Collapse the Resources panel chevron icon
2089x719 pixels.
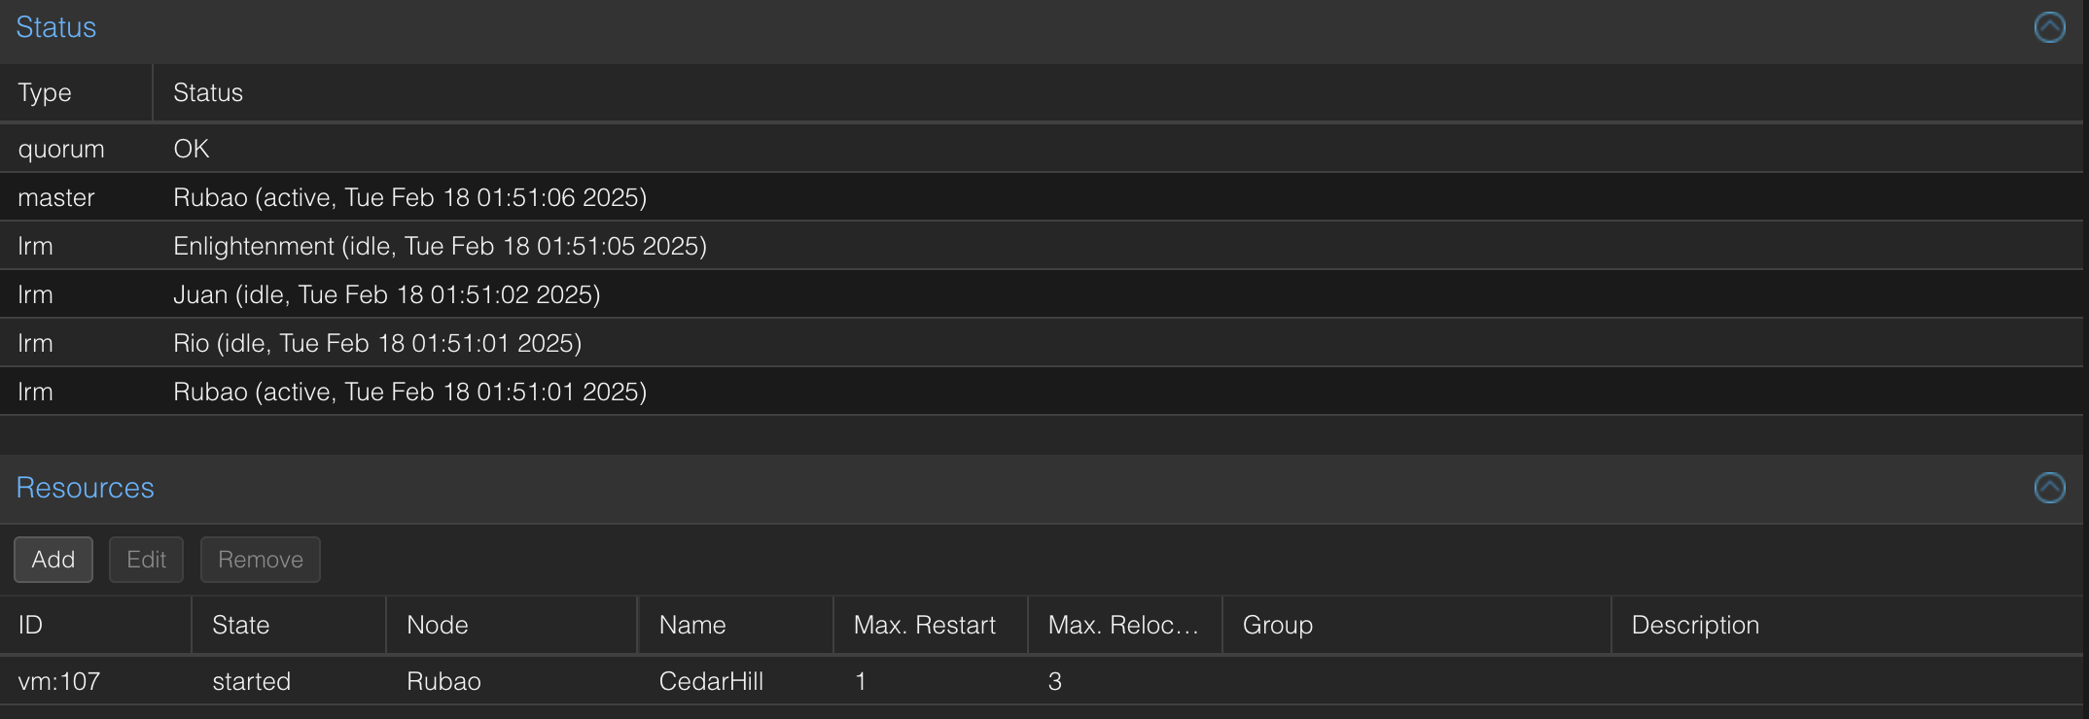(x=2049, y=488)
